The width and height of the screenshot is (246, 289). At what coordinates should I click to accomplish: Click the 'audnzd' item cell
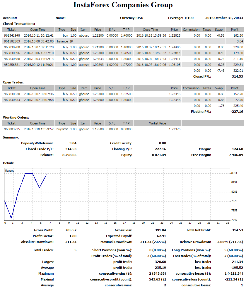coord(84,65)
